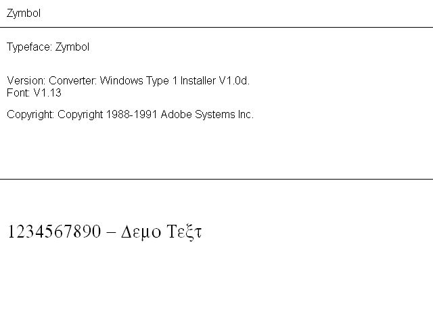Click the lower horizontal separator line

[x=216, y=179]
